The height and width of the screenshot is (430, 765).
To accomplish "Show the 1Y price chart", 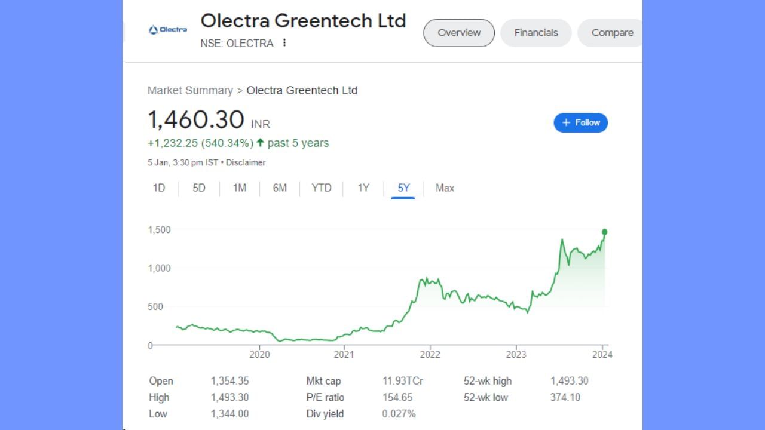I will click(363, 188).
